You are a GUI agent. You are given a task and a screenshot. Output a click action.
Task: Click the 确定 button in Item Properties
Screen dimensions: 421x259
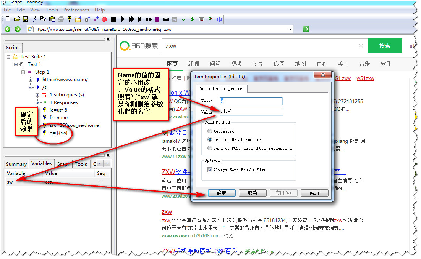[222, 193]
